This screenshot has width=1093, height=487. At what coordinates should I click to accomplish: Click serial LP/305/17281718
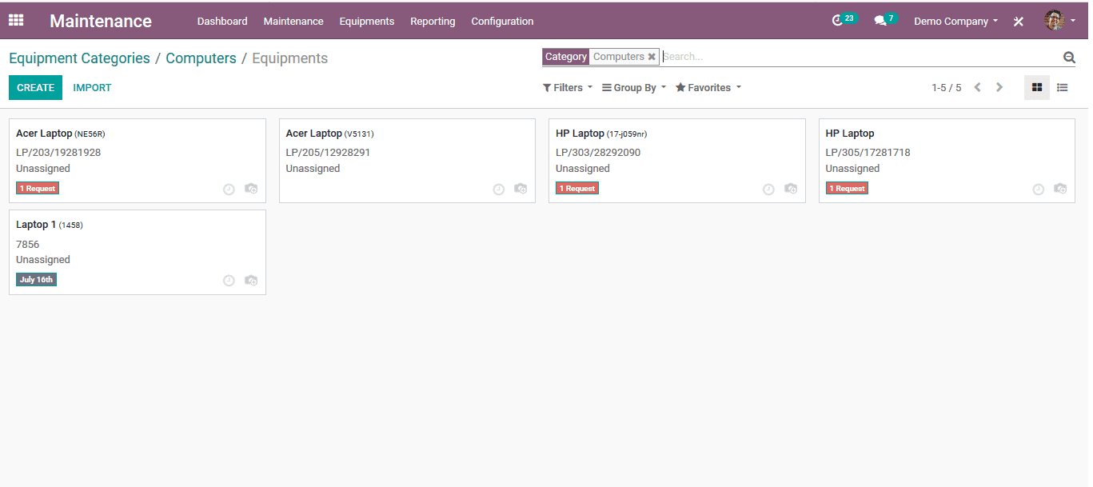pyautogui.click(x=868, y=153)
